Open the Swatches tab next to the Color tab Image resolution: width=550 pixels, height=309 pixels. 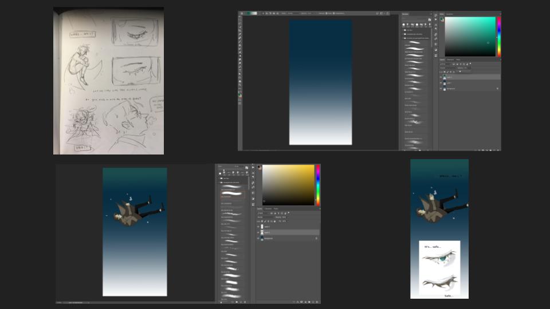(x=450, y=14)
